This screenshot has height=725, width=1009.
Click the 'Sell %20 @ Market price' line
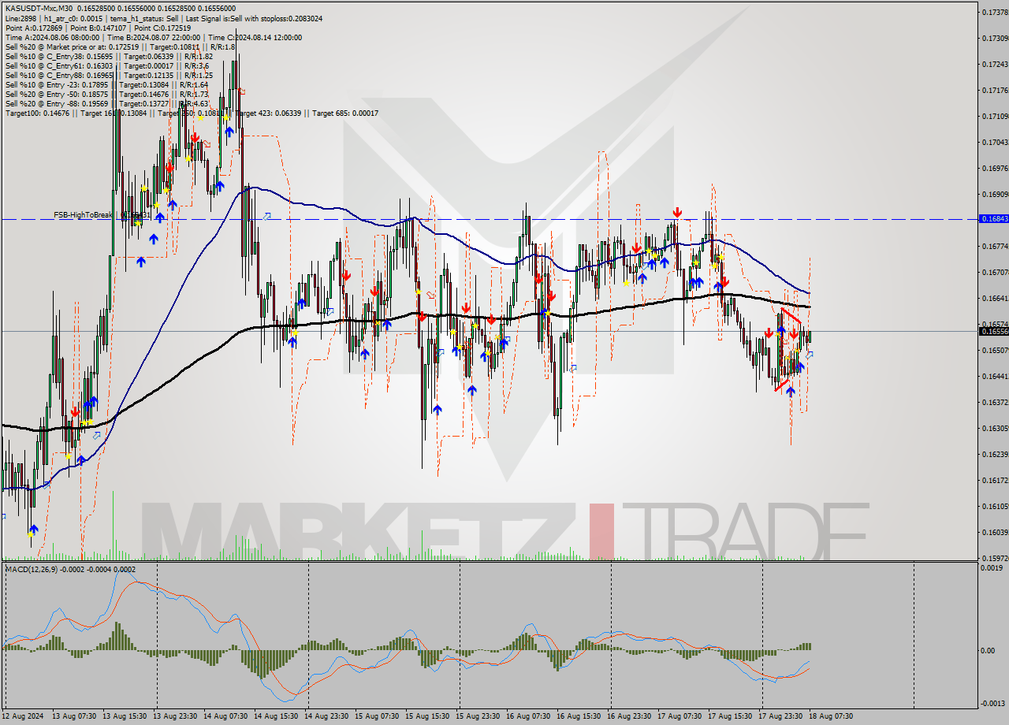coord(120,46)
